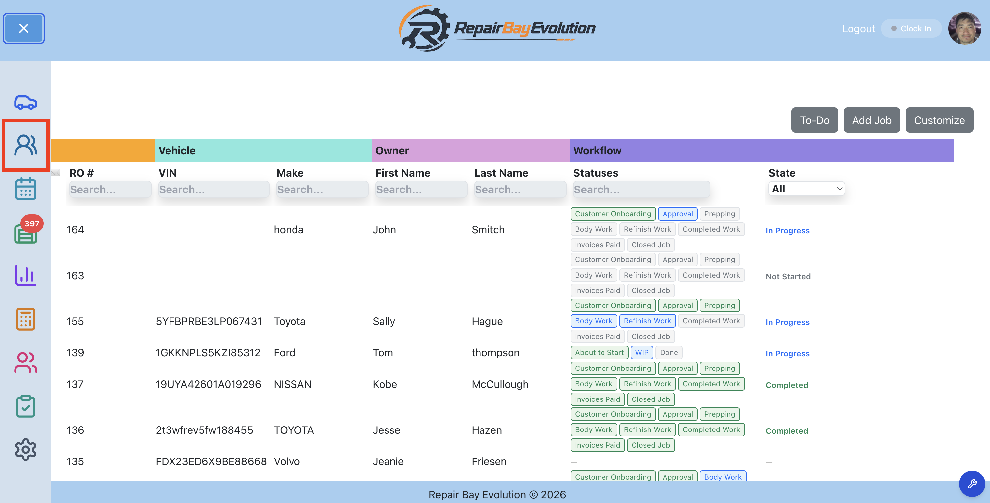The width and height of the screenshot is (990, 503).
Task: Click the RO # column header
Action: [x=81, y=173]
